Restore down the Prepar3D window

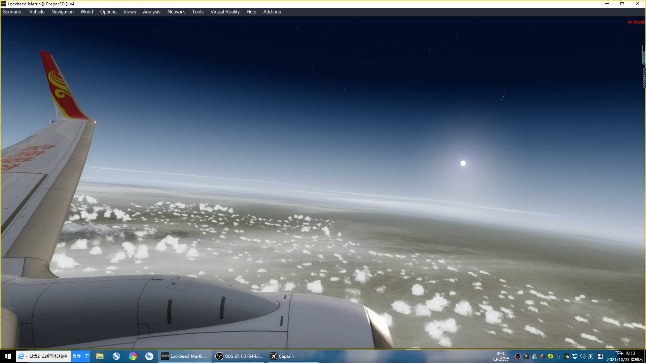[622, 4]
